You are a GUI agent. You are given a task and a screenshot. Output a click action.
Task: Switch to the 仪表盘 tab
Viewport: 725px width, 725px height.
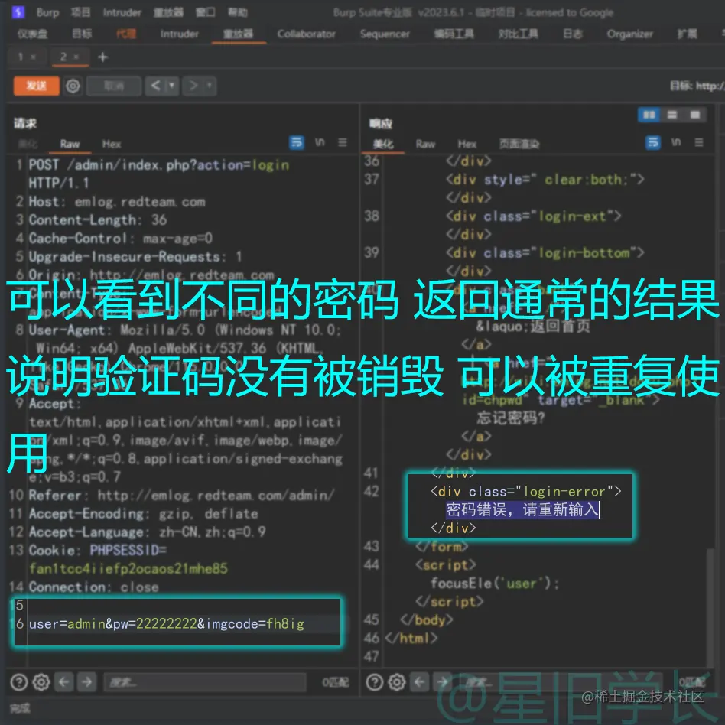[x=32, y=34]
